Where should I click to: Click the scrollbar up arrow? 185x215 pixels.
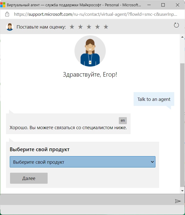click(x=182, y=37)
